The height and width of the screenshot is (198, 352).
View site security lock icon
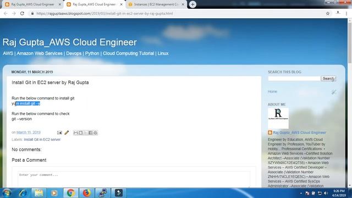pos(32,13)
